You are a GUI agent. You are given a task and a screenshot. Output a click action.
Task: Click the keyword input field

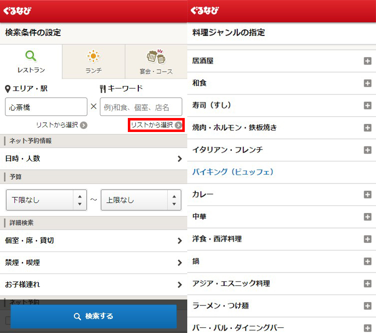coord(141,107)
